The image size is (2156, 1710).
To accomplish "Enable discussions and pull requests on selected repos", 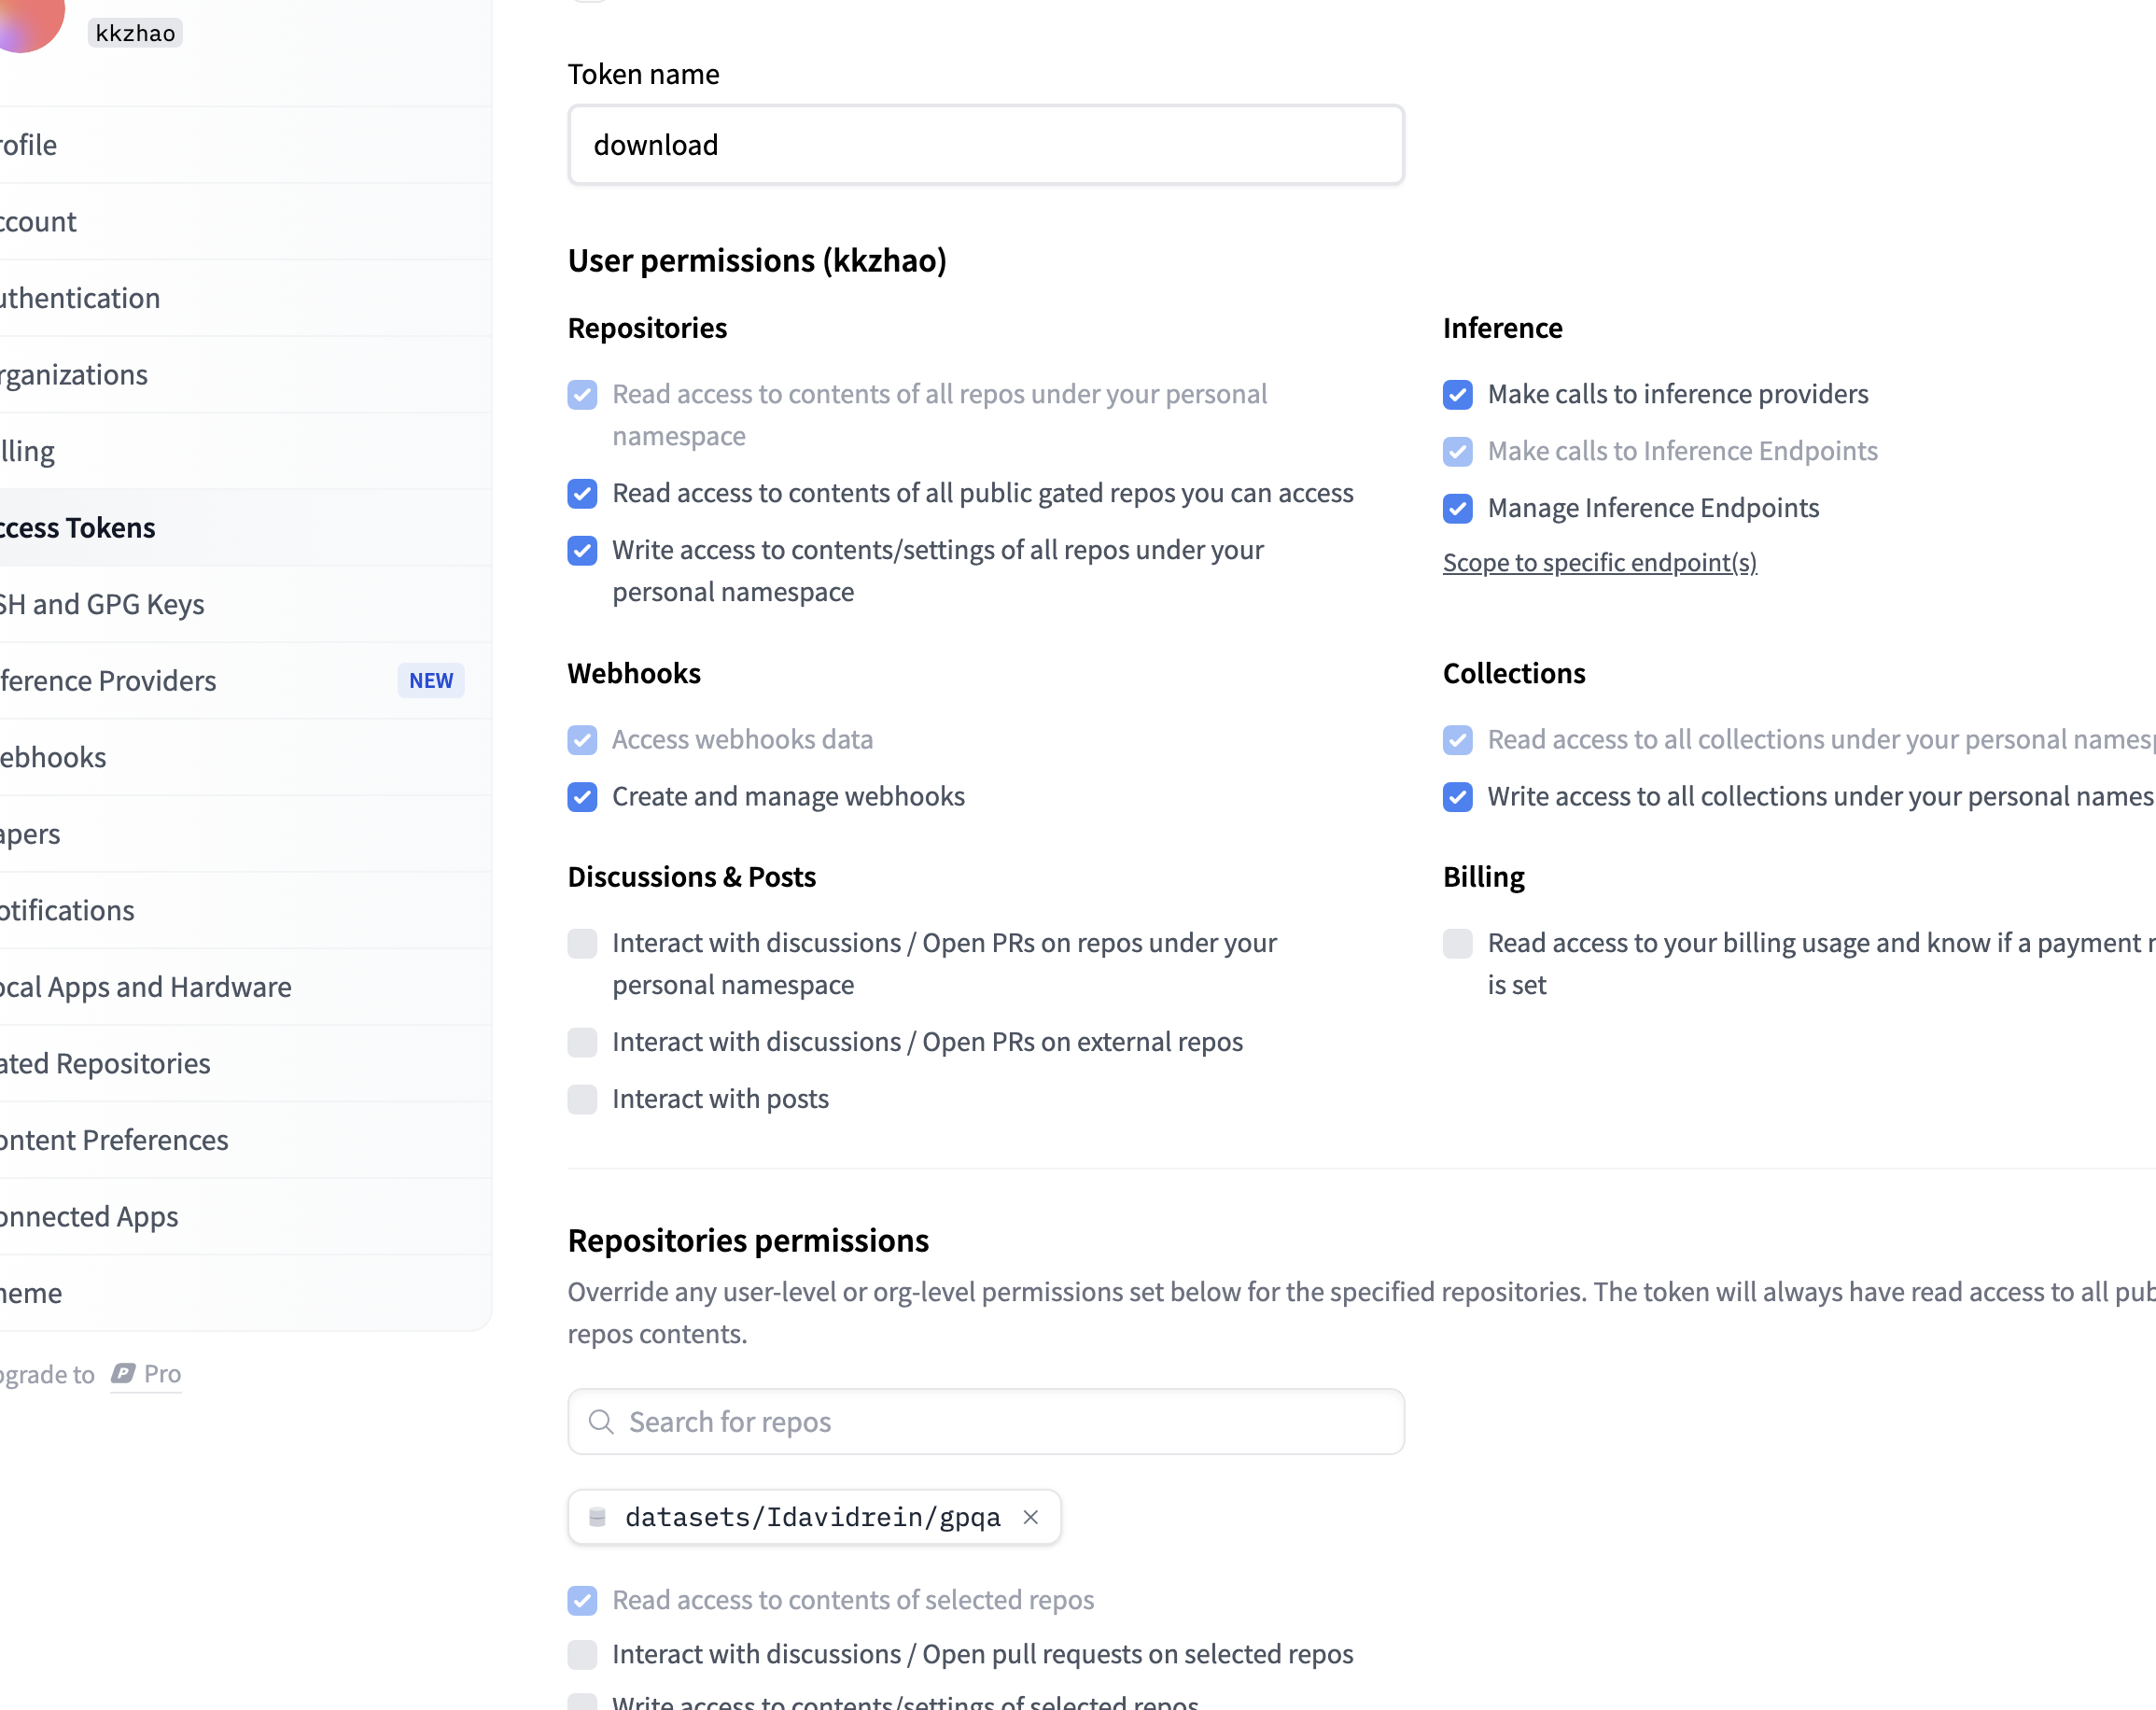I will click(x=582, y=1654).
